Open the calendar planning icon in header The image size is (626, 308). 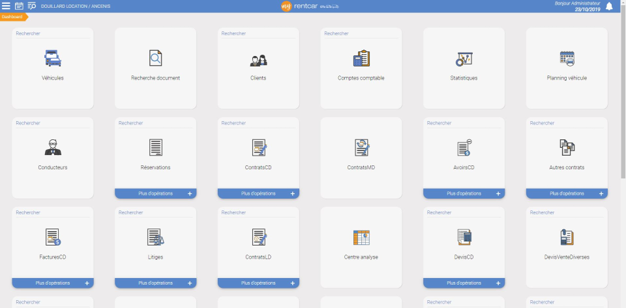19,6
